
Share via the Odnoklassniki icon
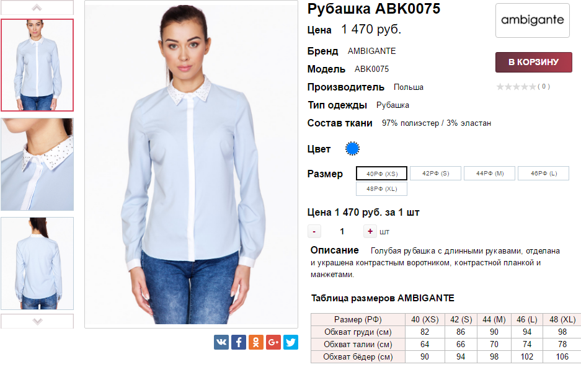(256, 342)
